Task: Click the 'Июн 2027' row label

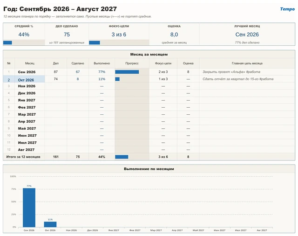Action: [x=27, y=136]
